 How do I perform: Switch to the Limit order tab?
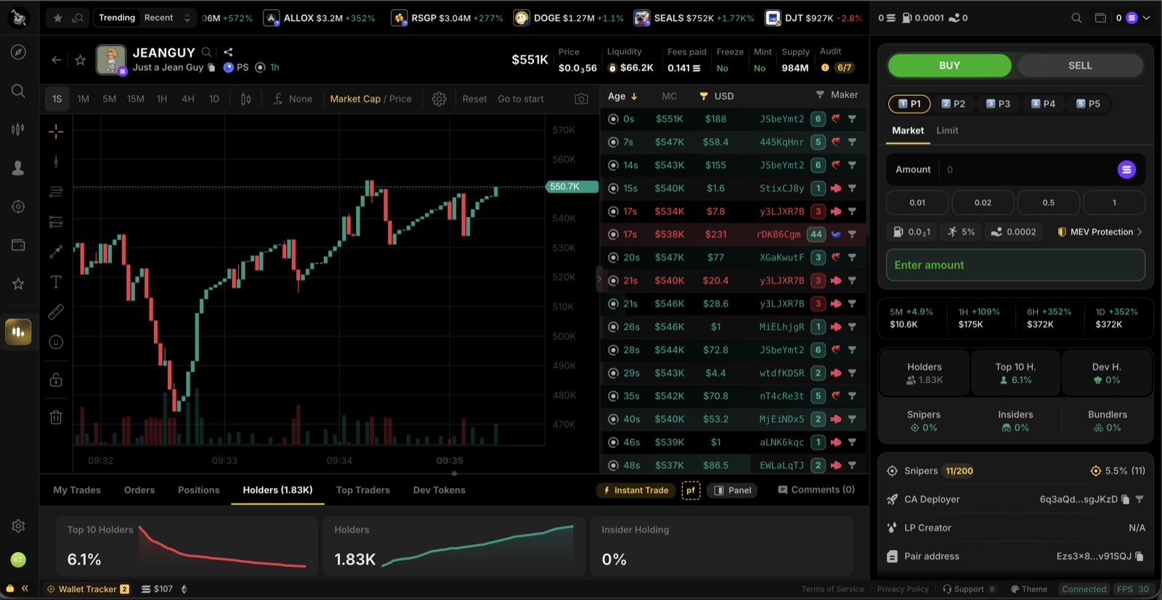coord(947,131)
